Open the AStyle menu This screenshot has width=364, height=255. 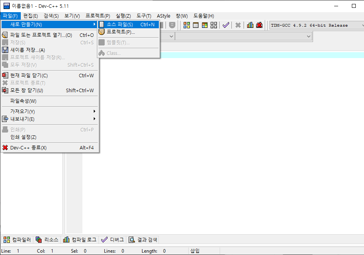[x=164, y=16]
